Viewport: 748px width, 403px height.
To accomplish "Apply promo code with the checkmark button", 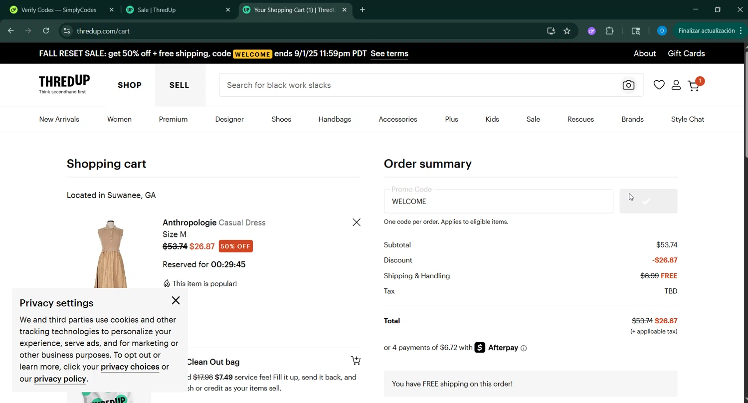I will pyautogui.click(x=648, y=201).
